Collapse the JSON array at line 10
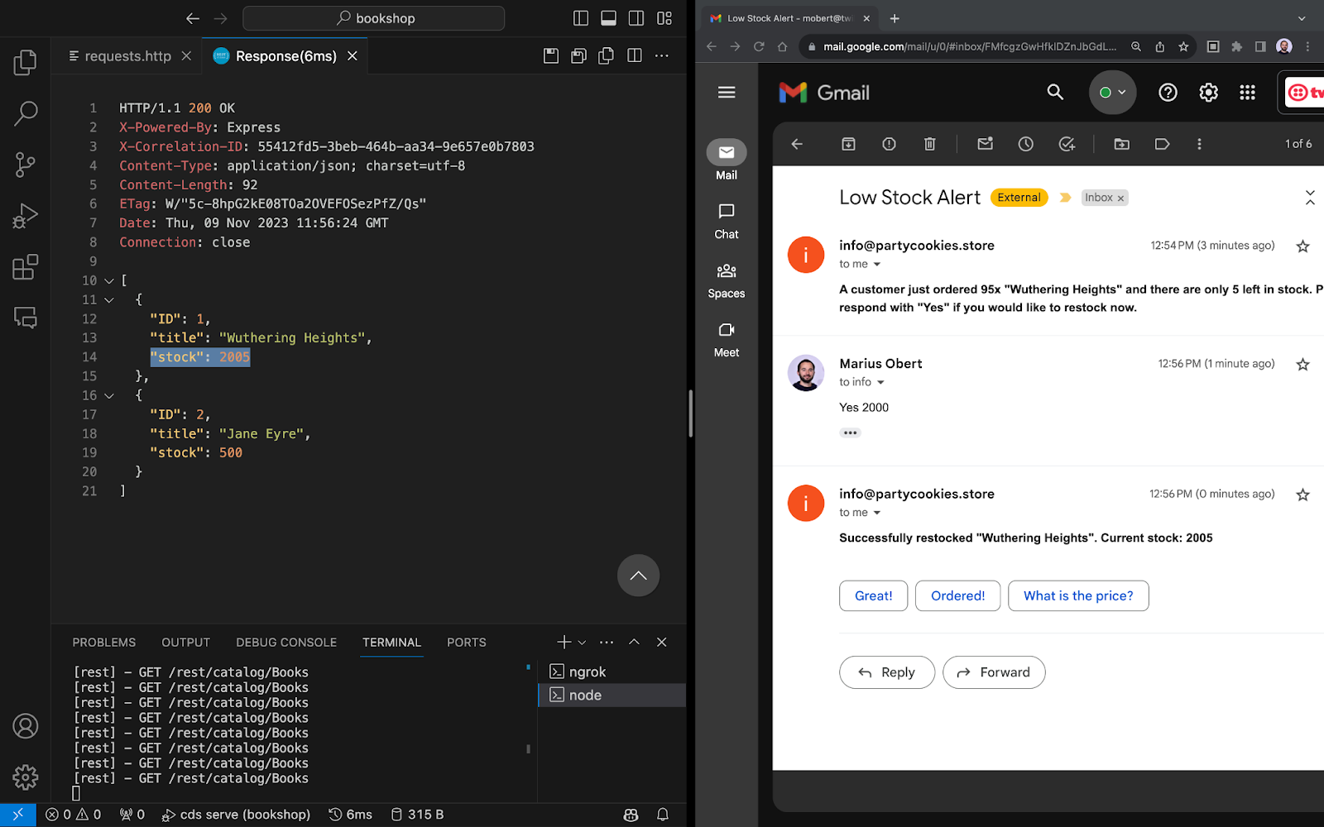Screen dimensions: 1324x827 click(109, 281)
